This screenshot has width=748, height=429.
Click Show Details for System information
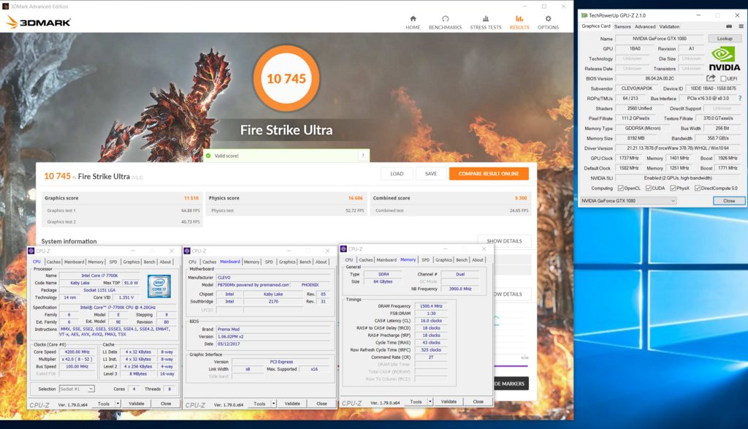504,241
